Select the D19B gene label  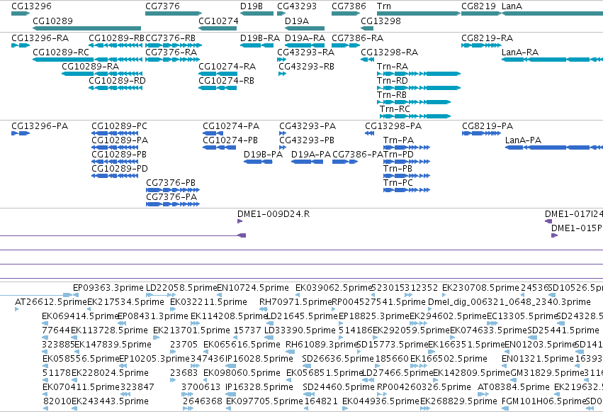(252, 6)
